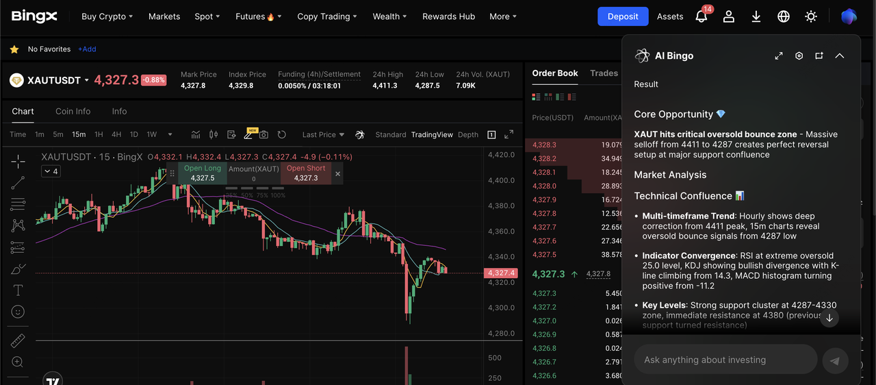Toggle light/dark theme sun icon
The height and width of the screenshot is (385, 876).
tap(811, 16)
